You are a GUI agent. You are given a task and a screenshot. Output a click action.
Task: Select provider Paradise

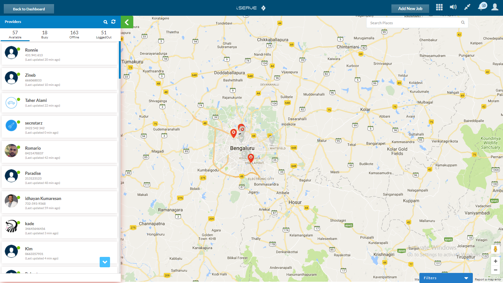(59, 177)
